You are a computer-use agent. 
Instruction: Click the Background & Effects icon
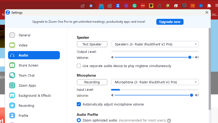[12, 95]
